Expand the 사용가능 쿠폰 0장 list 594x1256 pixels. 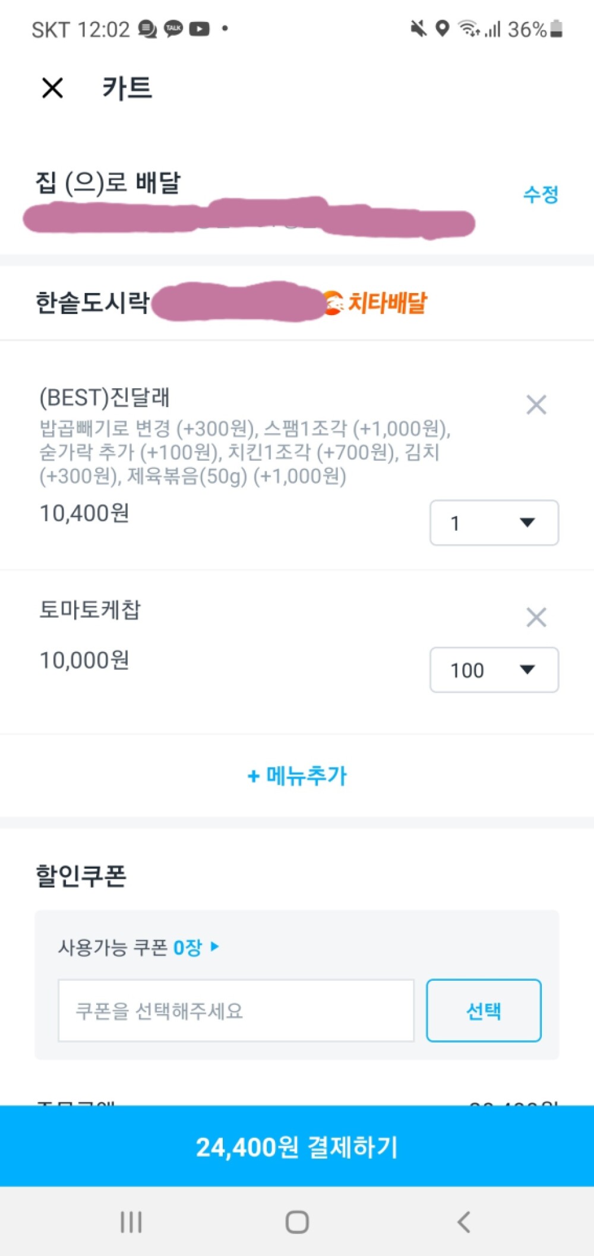[138, 947]
